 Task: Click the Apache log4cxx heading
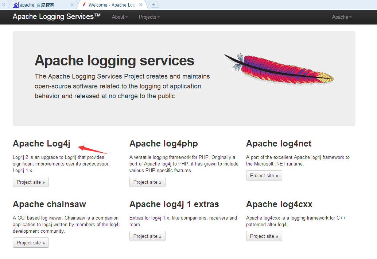pyautogui.click(x=279, y=204)
